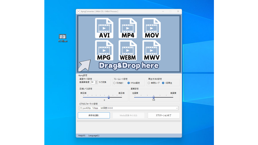Viewport: 258px width, 145px height.
Task: Click the ApngConverter title bar app icon
Action: [x=78, y=11]
